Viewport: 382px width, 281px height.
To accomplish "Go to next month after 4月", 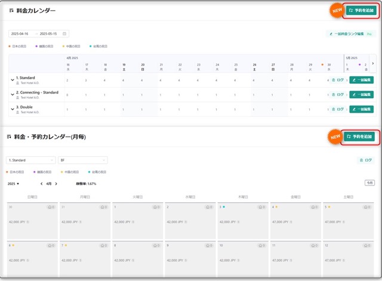I will pyautogui.click(x=56, y=184).
